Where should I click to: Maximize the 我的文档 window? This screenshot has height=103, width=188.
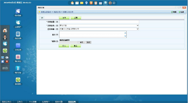(x=180, y=7)
